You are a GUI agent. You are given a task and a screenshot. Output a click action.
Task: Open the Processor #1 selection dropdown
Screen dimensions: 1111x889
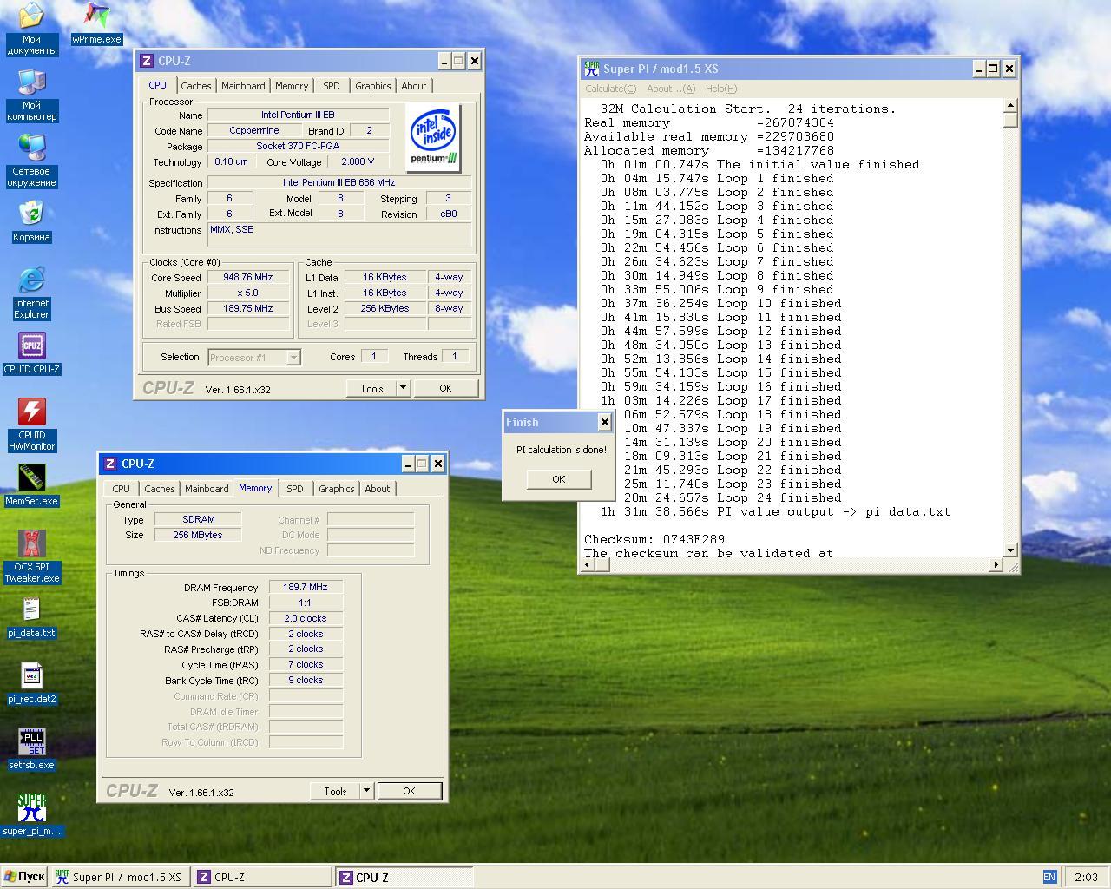click(254, 358)
